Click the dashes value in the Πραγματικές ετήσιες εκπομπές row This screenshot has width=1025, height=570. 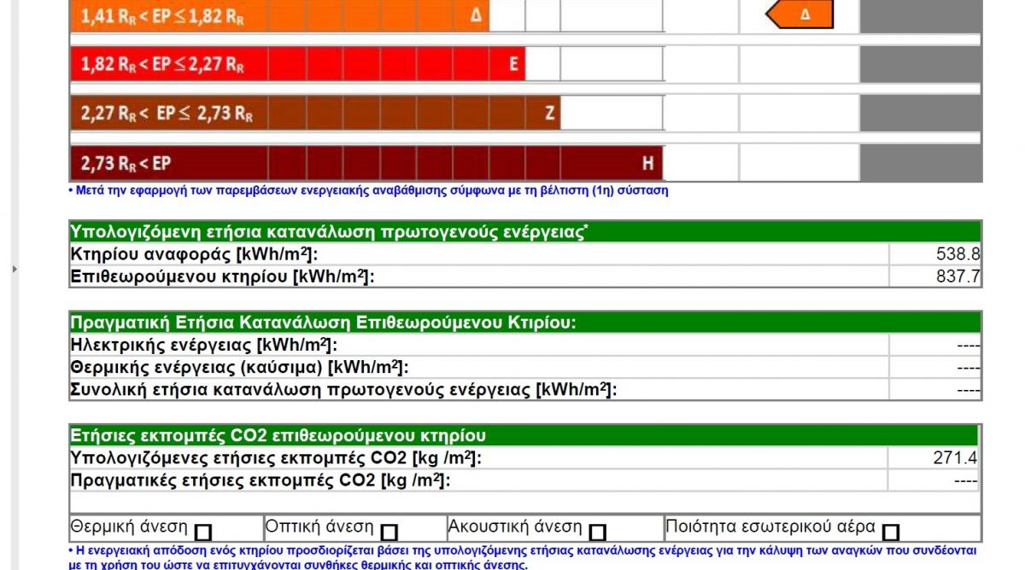[x=965, y=481]
